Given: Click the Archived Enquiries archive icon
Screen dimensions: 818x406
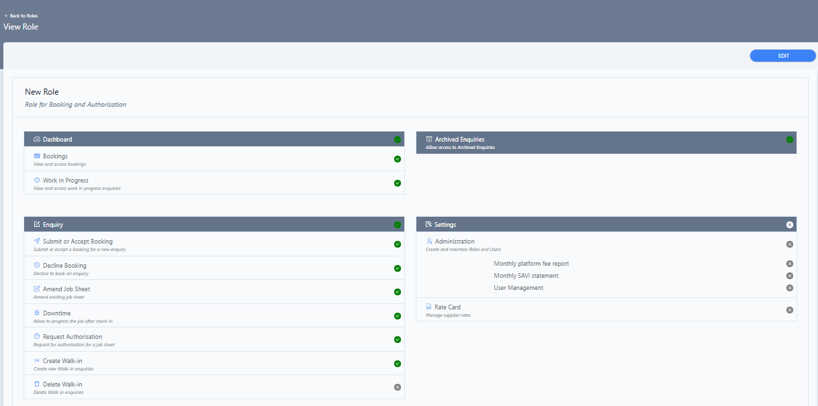Looking at the screenshot, I should pyautogui.click(x=430, y=139).
